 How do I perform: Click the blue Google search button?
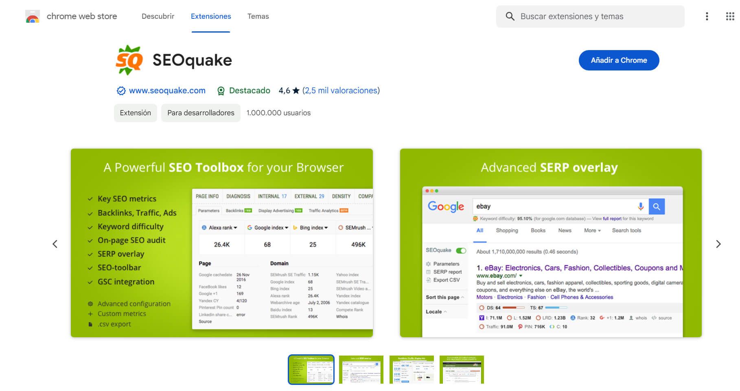[x=657, y=206]
